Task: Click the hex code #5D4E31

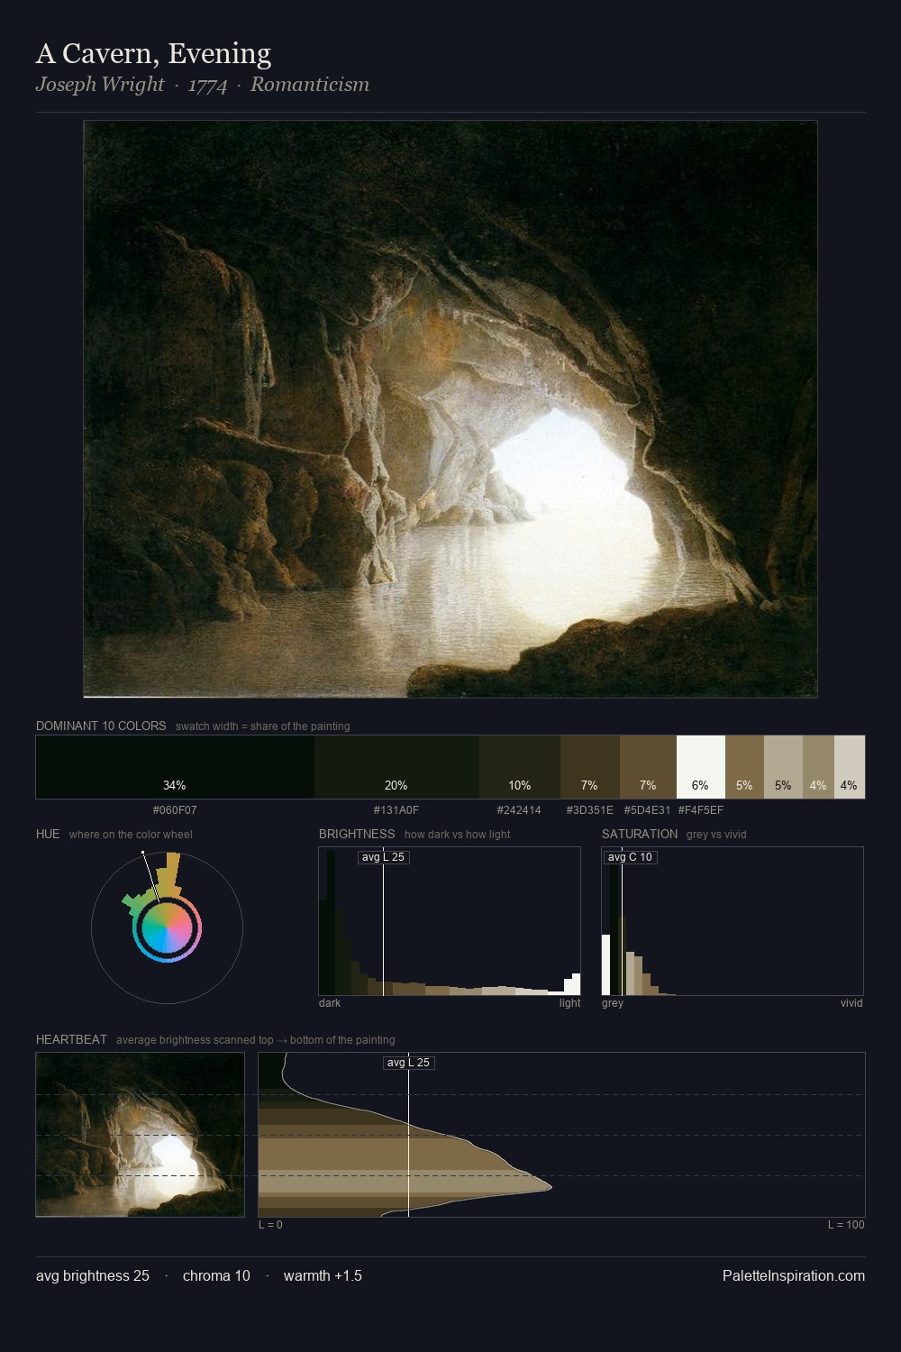Action: 648,810
